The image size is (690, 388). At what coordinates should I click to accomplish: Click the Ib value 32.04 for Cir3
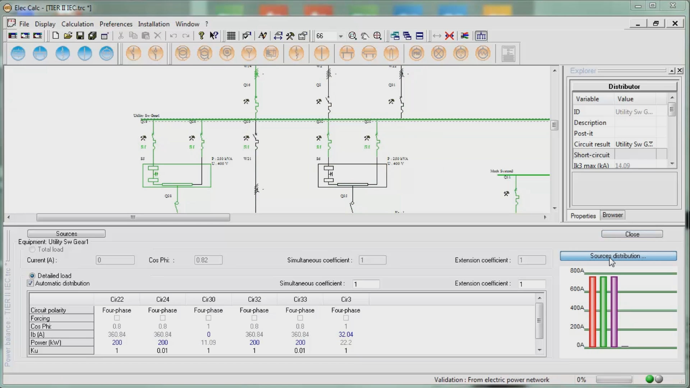click(346, 334)
